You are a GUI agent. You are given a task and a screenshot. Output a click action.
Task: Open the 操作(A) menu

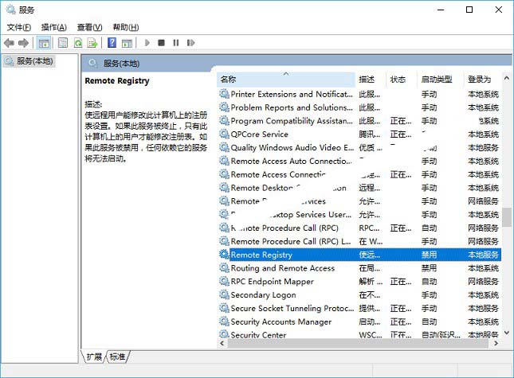(53, 27)
